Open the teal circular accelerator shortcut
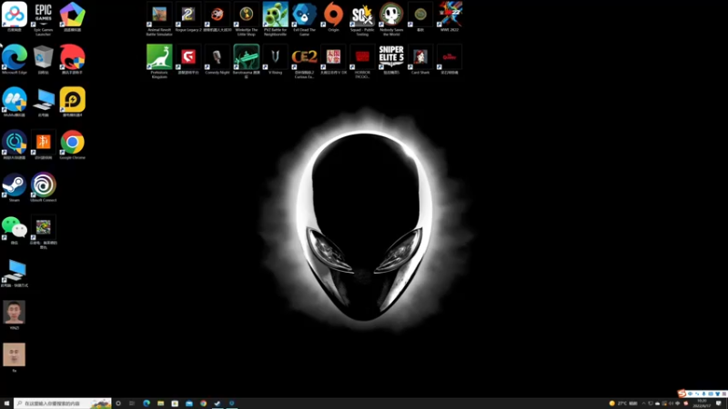 [x=15, y=144]
